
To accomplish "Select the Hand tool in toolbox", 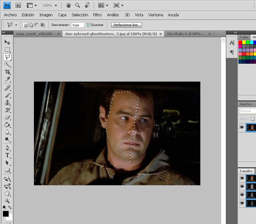I will [x=7, y=194].
